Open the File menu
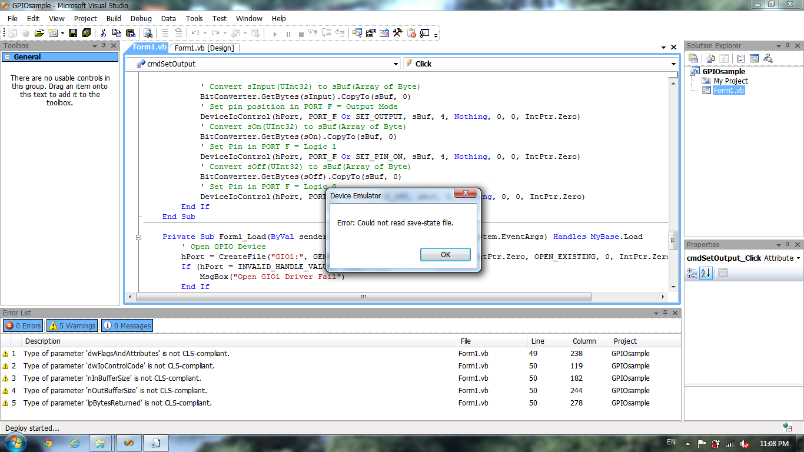The width and height of the screenshot is (804, 452). (x=12, y=18)
